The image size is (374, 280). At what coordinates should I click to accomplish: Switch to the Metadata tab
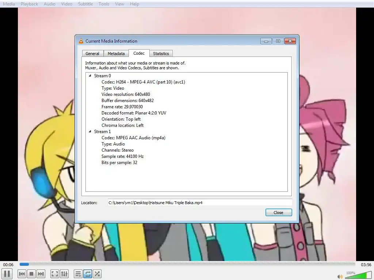click(x=116, y=54)
